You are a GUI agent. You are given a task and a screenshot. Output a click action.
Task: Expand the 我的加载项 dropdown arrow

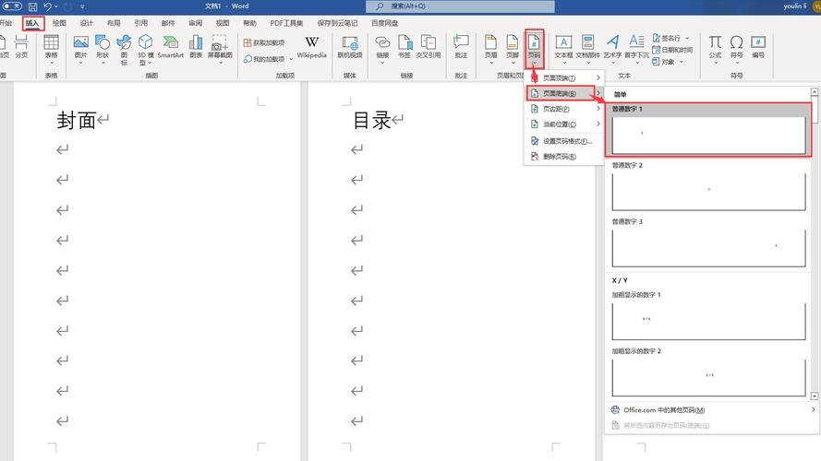point(291,59)
